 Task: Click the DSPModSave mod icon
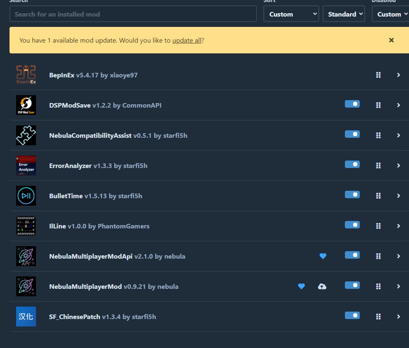[x=26, y=105]
